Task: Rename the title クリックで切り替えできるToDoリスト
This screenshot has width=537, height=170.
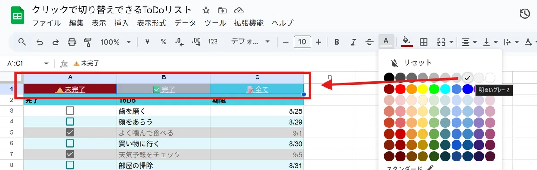Action: pyautogui.click(x=112, y=10)
